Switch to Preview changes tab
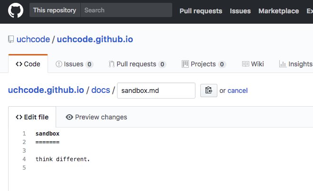The image size is (313, 191). tap(96, 117)
